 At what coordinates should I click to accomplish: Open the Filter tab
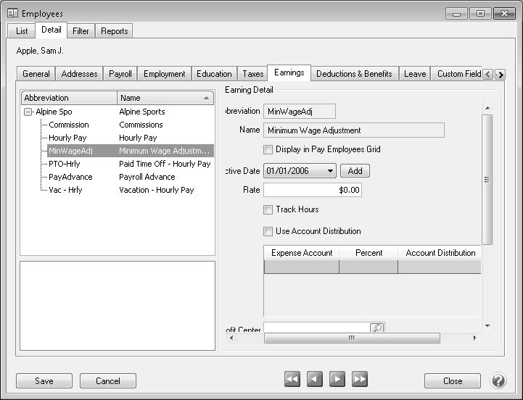point(81,31)
